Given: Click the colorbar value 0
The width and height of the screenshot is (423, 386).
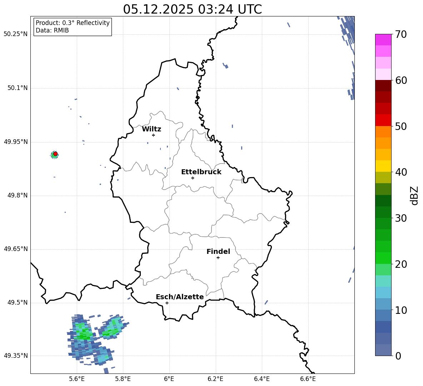Looking at the screenshot, I should coord(398,356).
